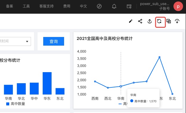Open the share icon in toolbar
Viewport: 186px width, 113px height.
[x=140, y=21]
